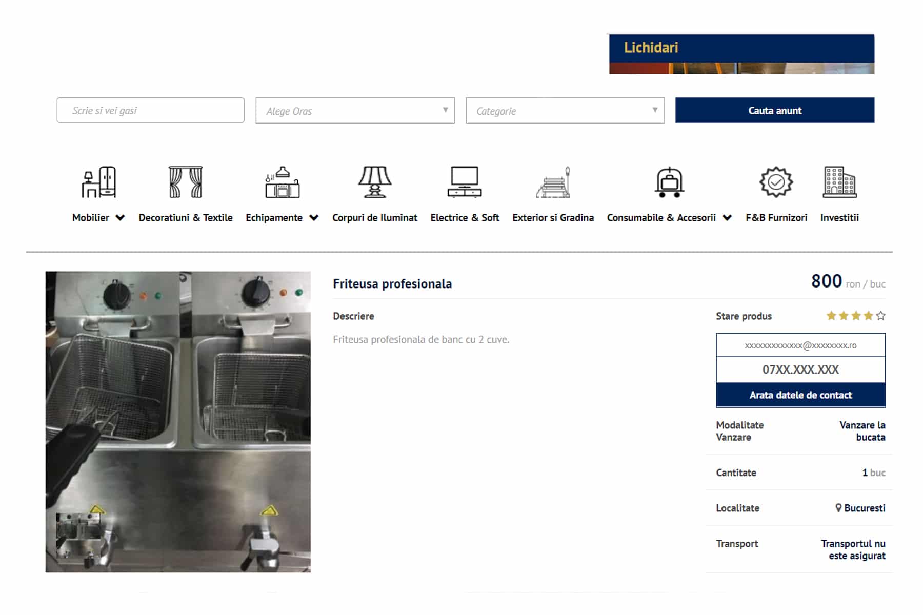The height and width of the screenshot is (615, 923).
Task: Click the 800 ron / buc price
Action: (x=848, y=281)
